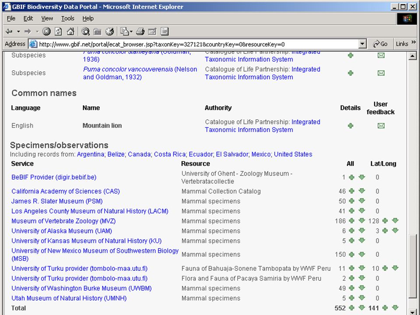Click the Print toolbar icon

(x=140, y=31)
